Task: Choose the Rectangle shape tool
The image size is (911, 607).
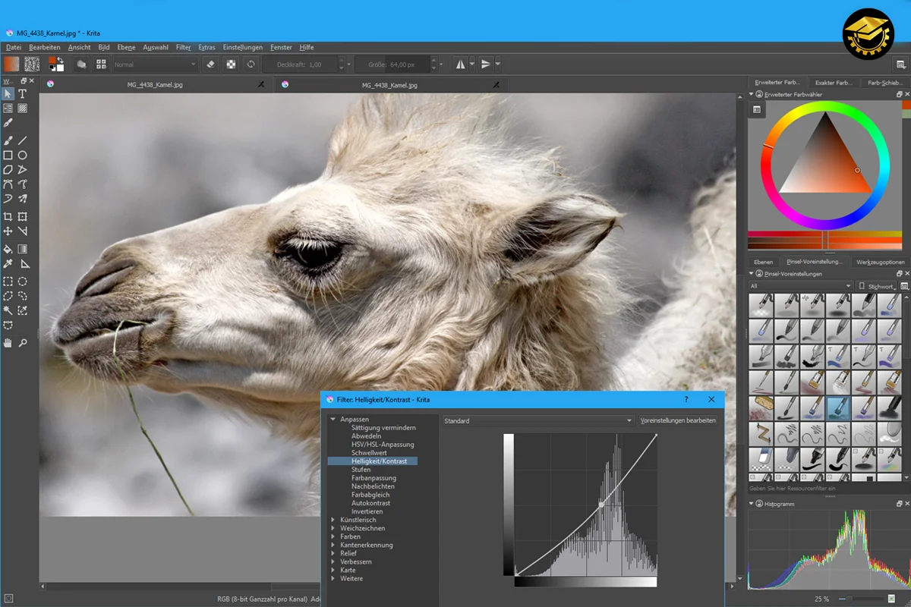Action: 8,155
